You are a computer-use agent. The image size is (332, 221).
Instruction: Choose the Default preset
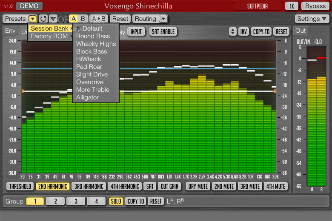pyautogui.click(x=96, y=28)
